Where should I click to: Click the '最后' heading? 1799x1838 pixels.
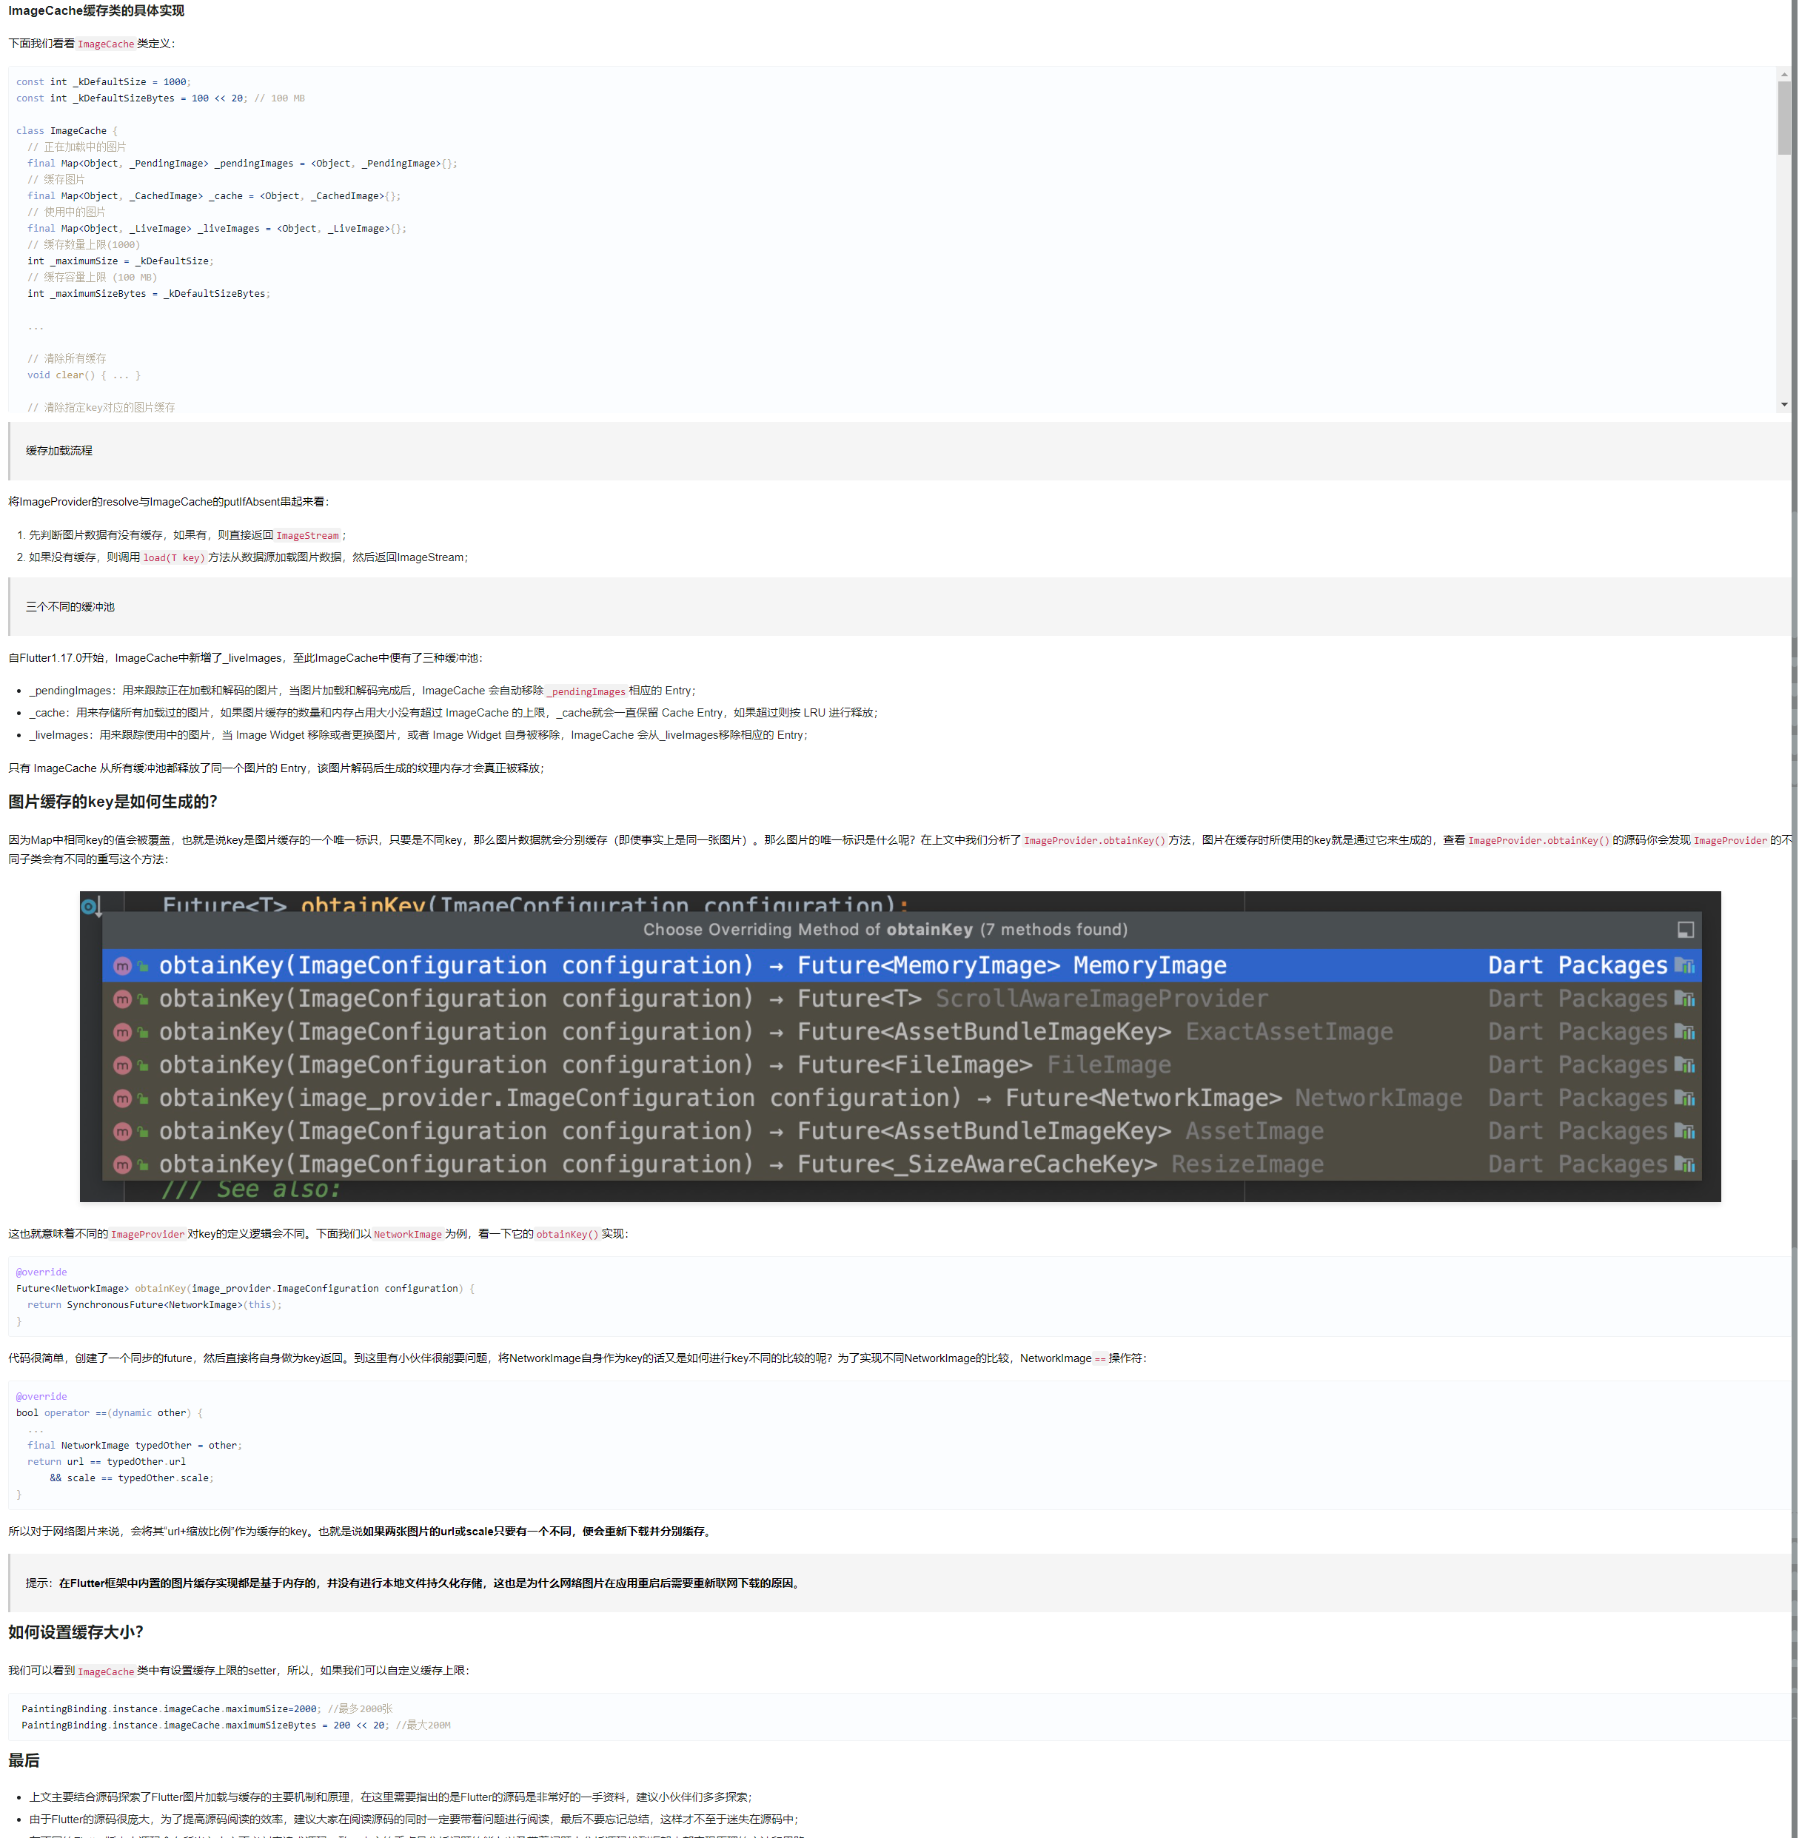[x=24, y=1760]
